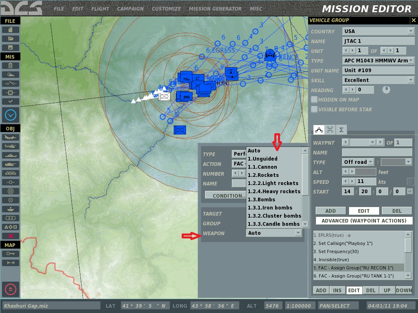Toggle Visible Before Start checkbox
Image resolution: width=418 pixels, height=313 pixels.
314,109
